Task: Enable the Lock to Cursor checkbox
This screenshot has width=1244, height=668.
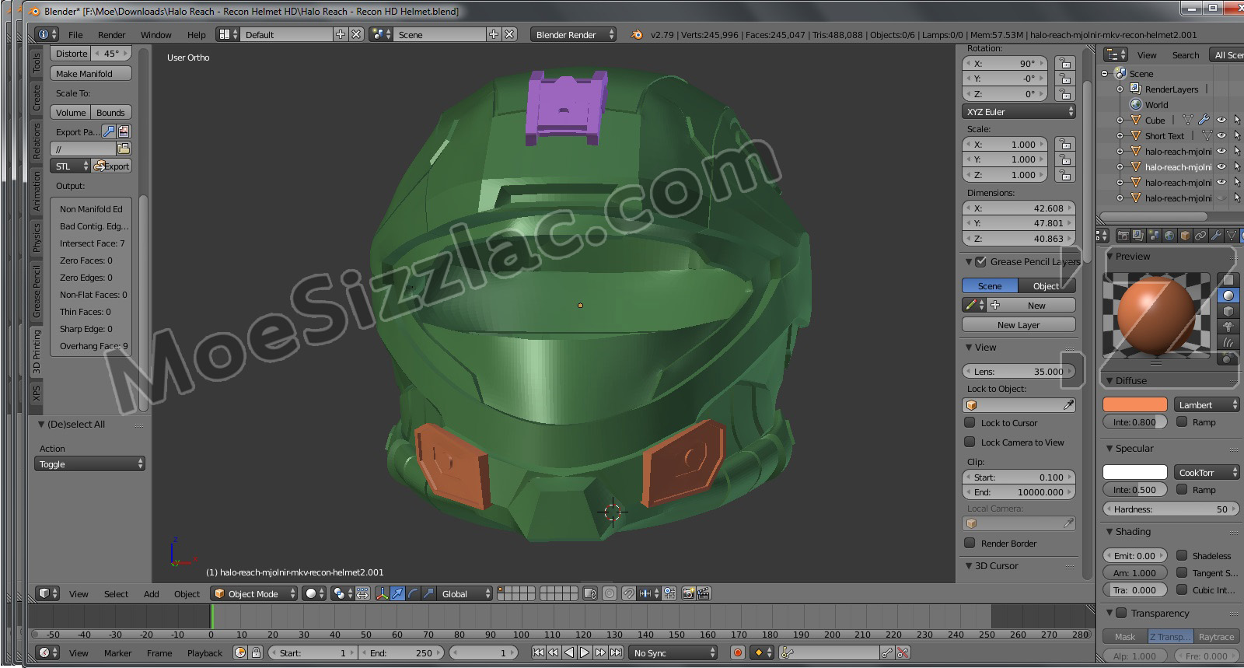Action: click(x=970, y=423)
